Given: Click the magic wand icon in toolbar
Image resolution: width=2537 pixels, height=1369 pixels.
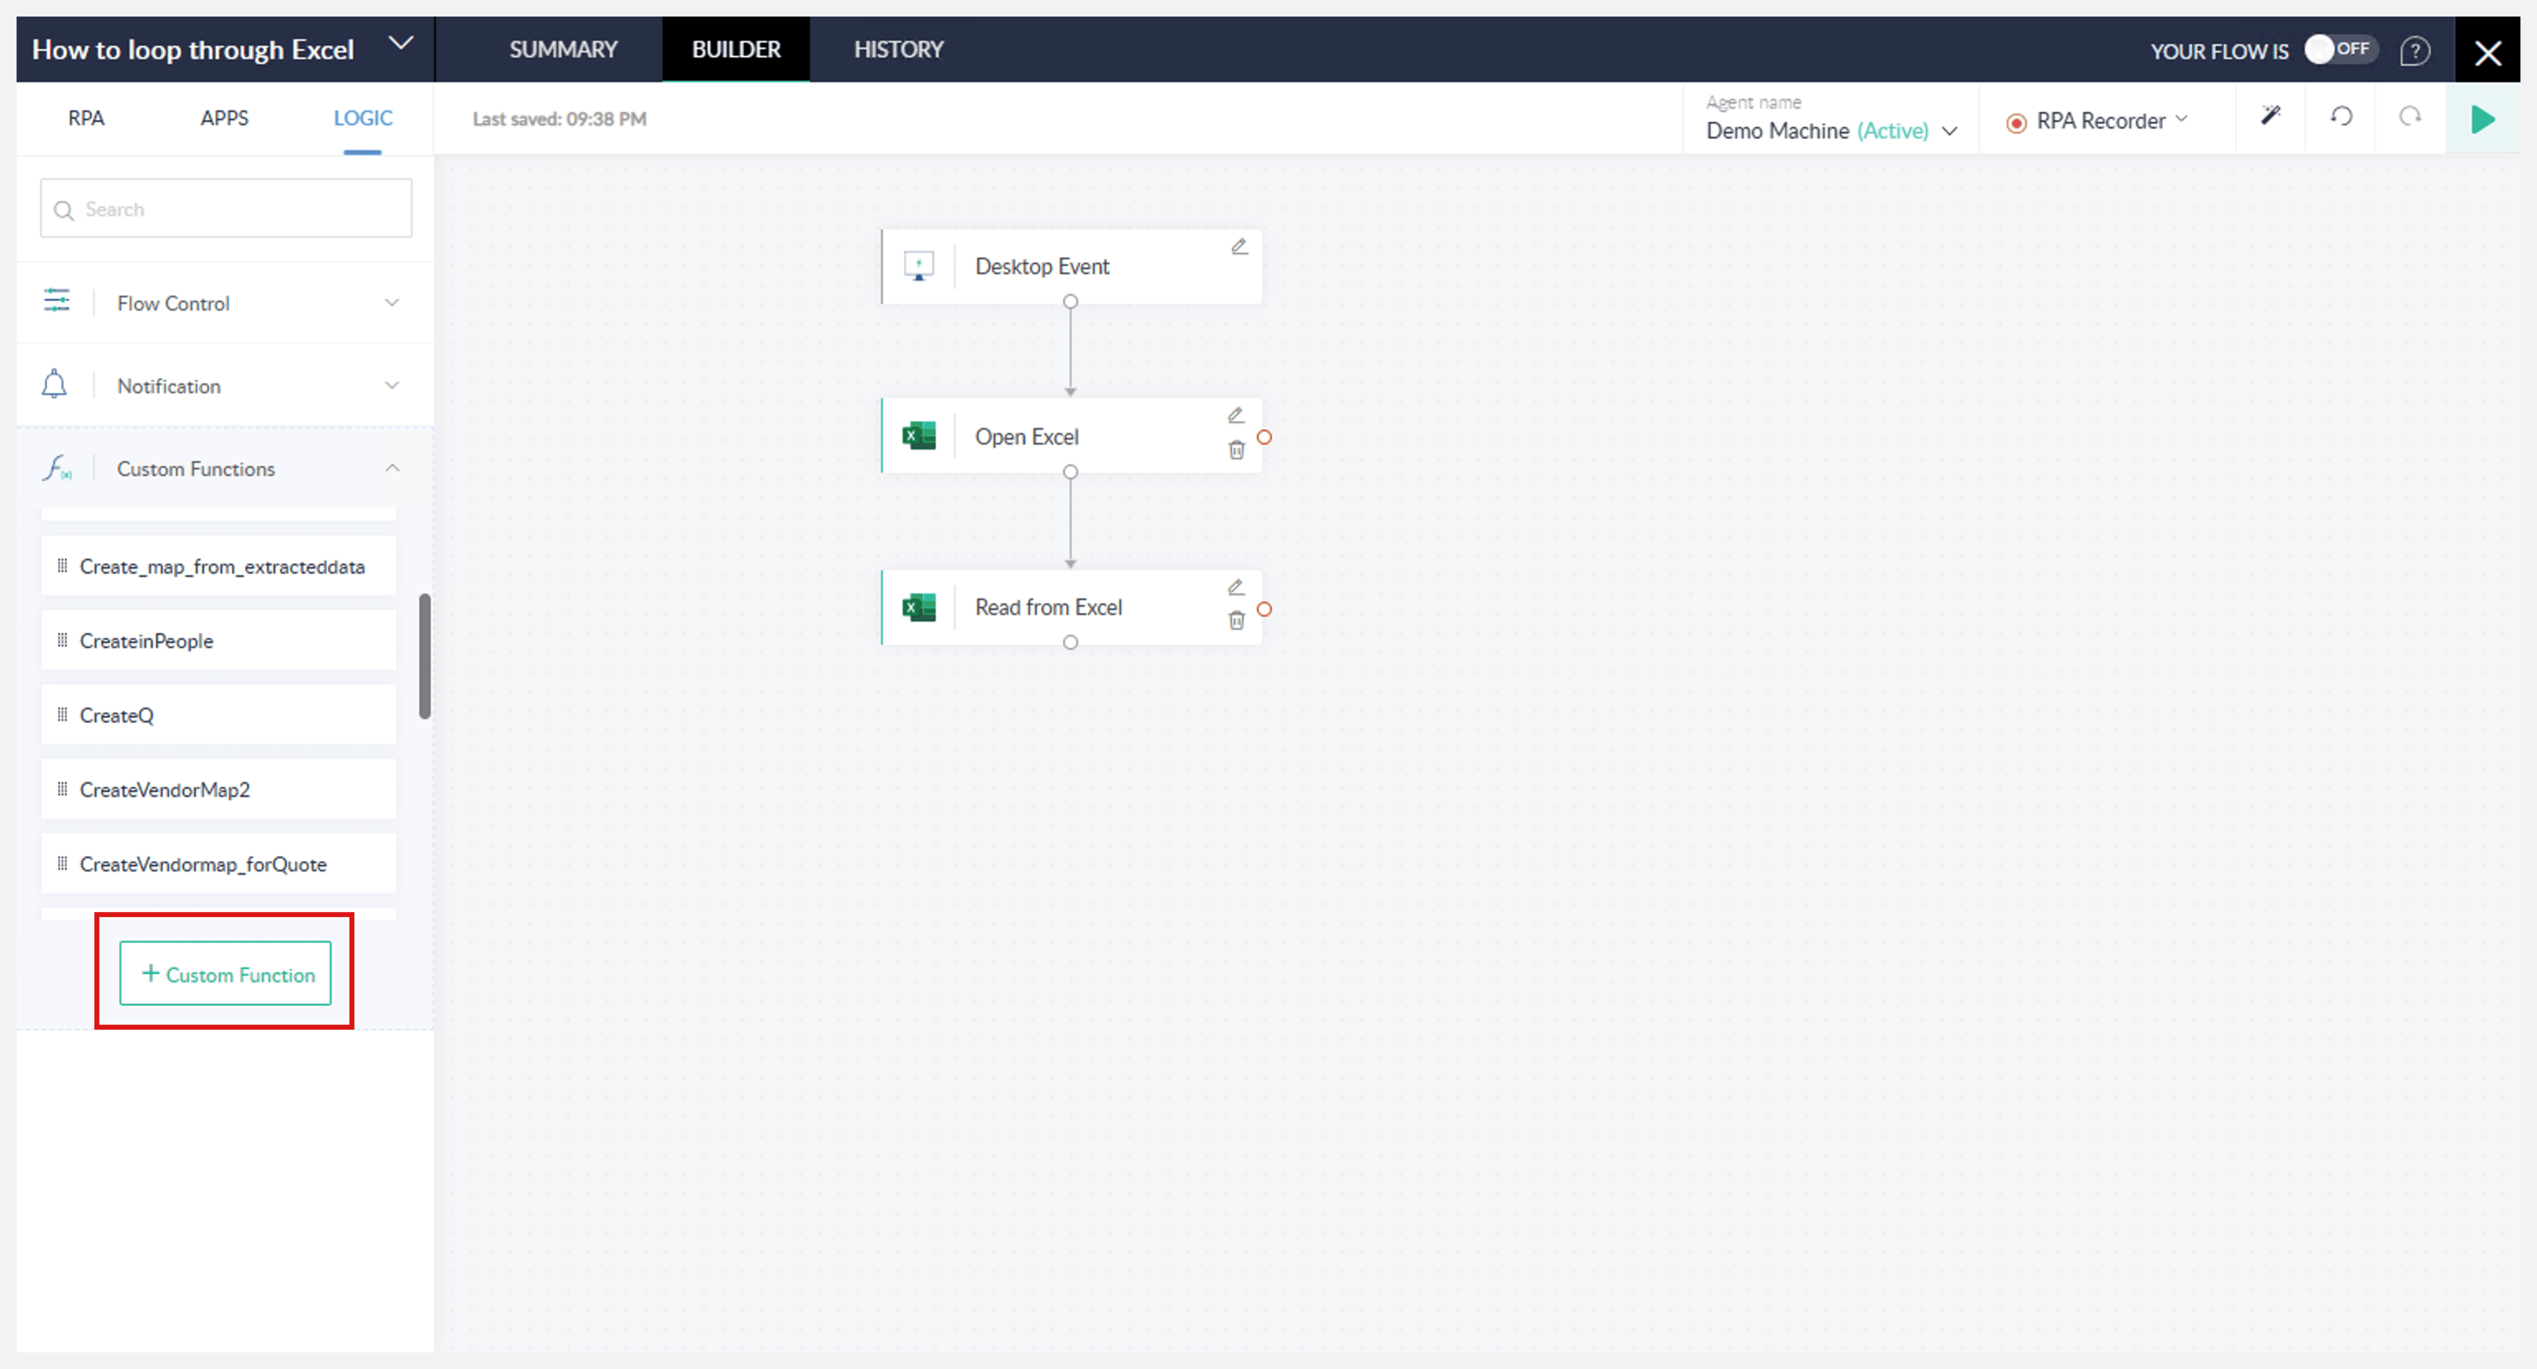Looking at the screenshot, I should (2270, 116).
